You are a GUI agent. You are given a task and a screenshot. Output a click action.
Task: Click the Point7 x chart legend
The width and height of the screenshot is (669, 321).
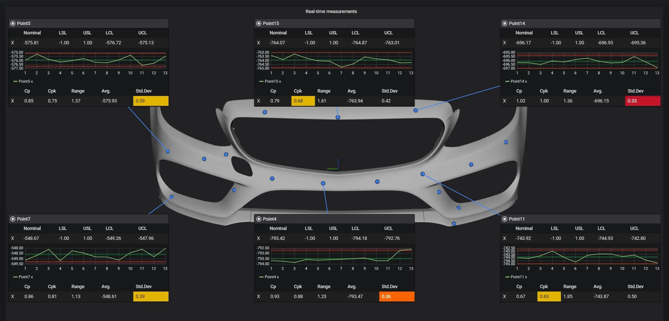[23, 277]
